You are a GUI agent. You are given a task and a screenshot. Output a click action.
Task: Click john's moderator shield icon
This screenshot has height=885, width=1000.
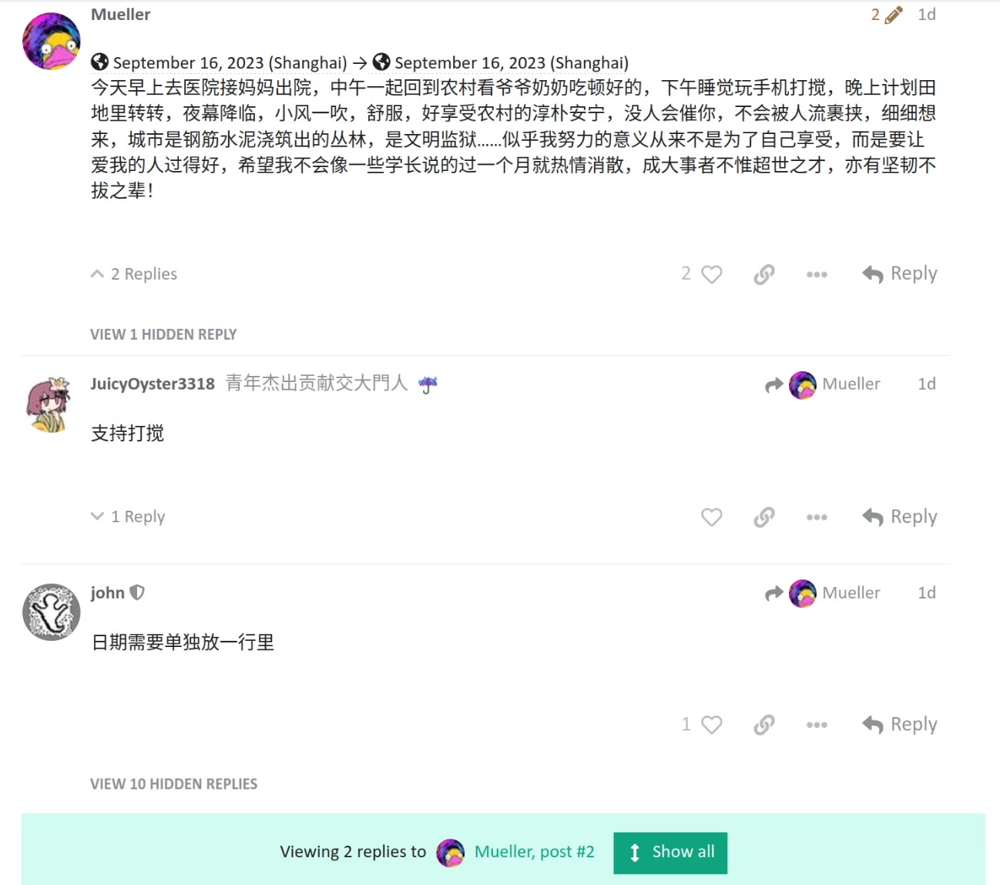point(137,592)
